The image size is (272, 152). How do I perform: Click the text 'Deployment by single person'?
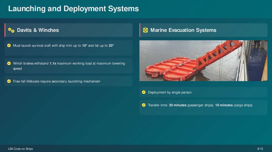(170, 92)
